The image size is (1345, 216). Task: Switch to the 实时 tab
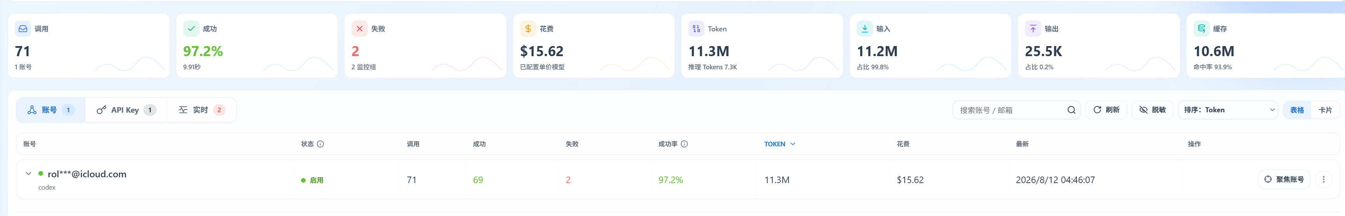point(202,110)
